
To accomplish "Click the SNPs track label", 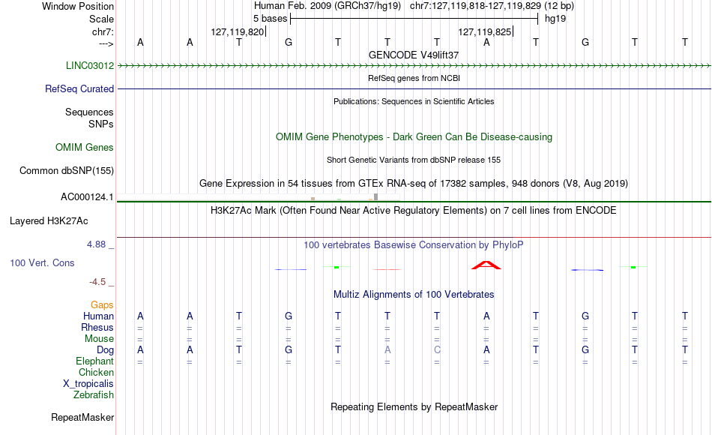I will coord(101,124).
